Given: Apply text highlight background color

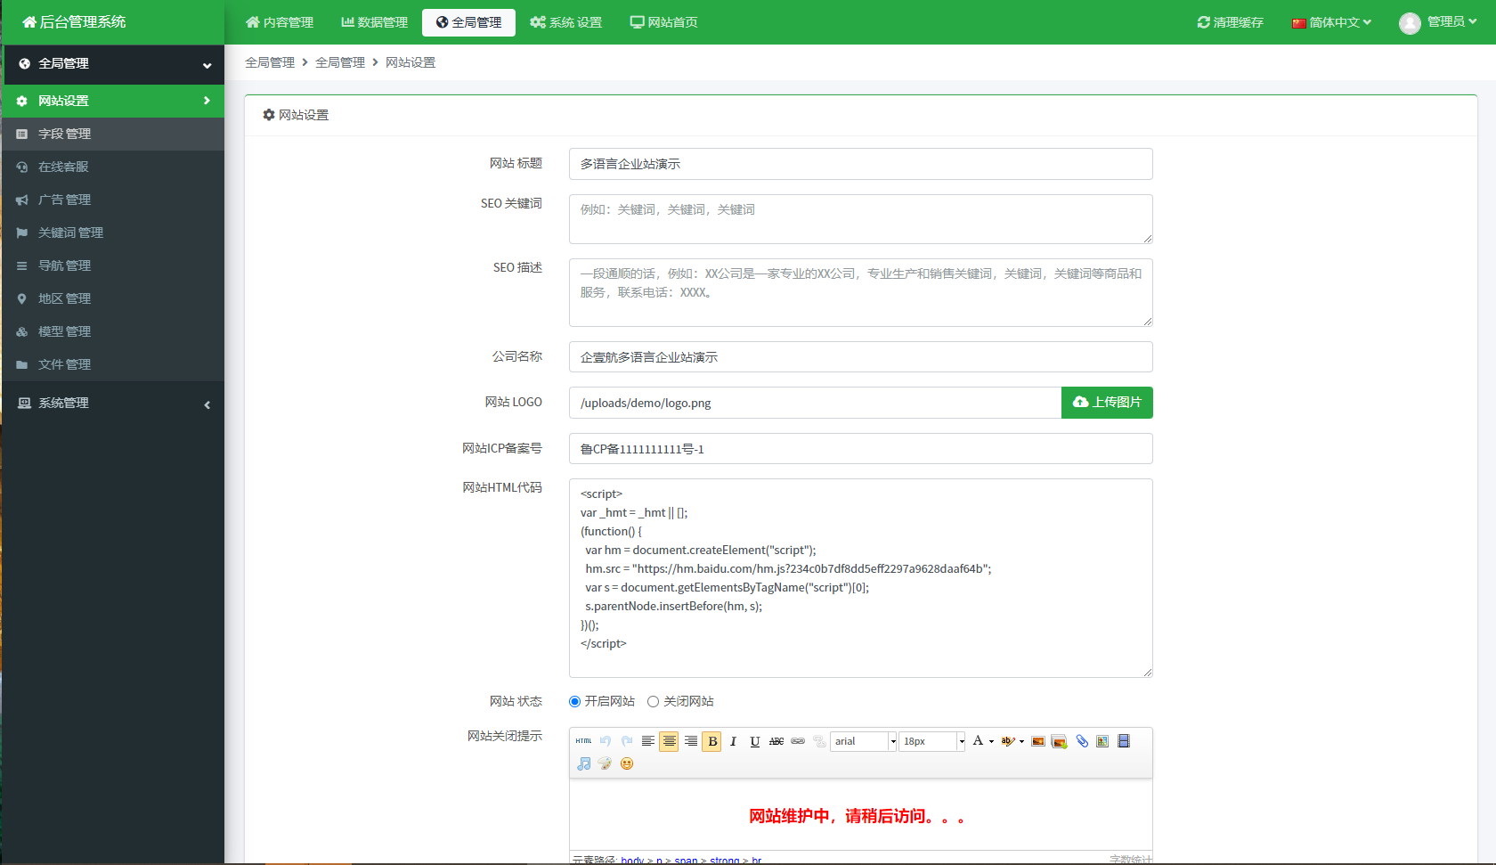Looking at the screenshot, I should coord(1007,741).
